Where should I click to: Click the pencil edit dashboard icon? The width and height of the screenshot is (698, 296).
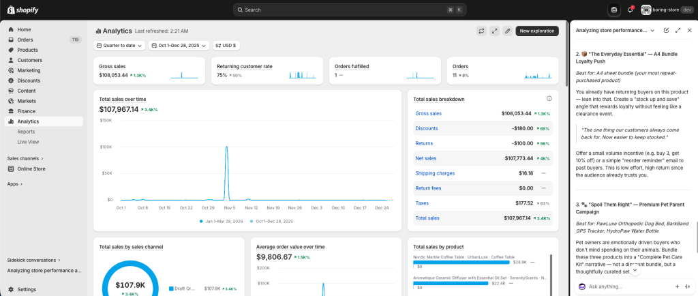coord(507,31)
